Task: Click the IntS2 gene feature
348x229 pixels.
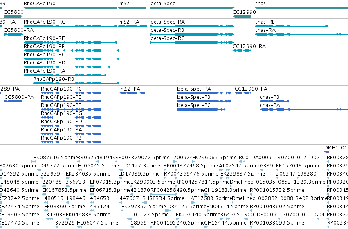Action: (x=132, y=8)
